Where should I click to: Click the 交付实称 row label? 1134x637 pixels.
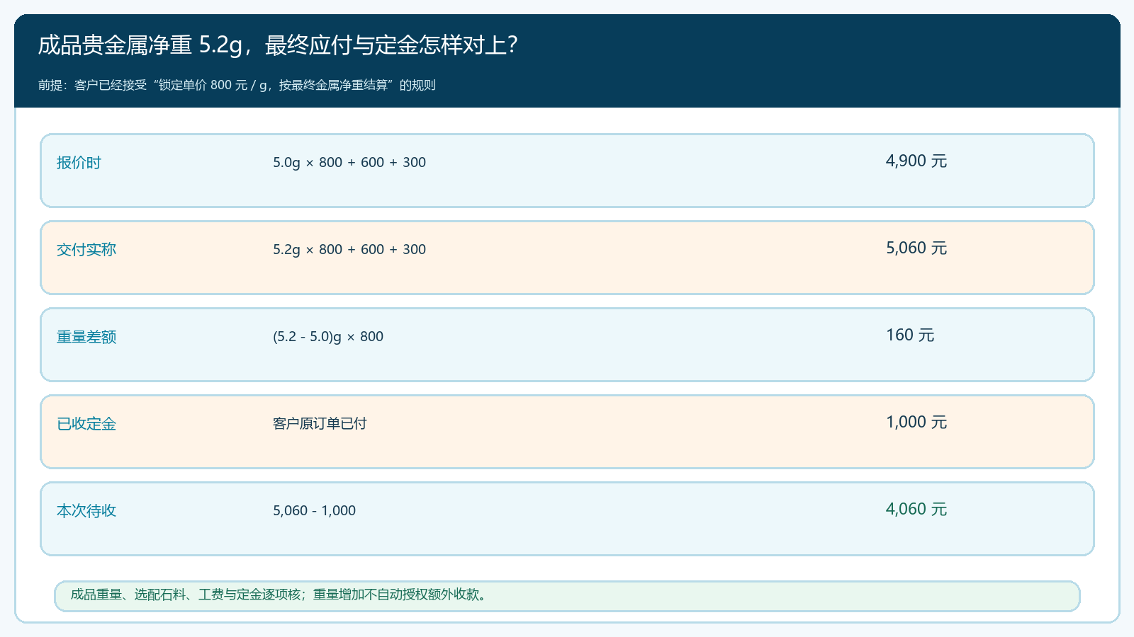tap(86, 250)
